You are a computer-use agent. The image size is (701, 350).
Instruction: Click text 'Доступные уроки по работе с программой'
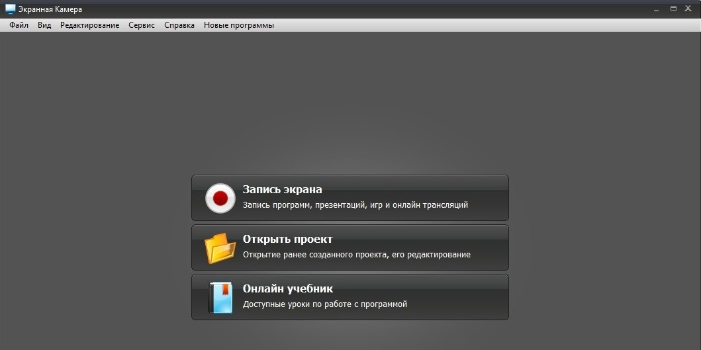click(325, 304)
